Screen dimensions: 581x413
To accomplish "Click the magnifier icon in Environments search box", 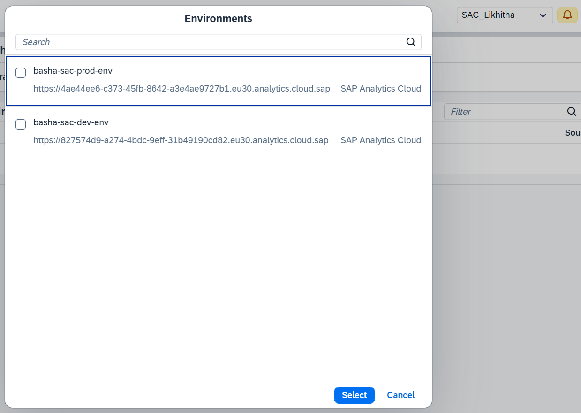I will (x=411, y=42).
